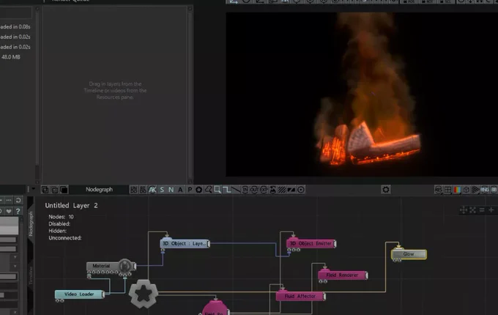Click the EXP icon in Nodegraph toolbar
This screenshot has width=498, height=315.
[264, 190]
